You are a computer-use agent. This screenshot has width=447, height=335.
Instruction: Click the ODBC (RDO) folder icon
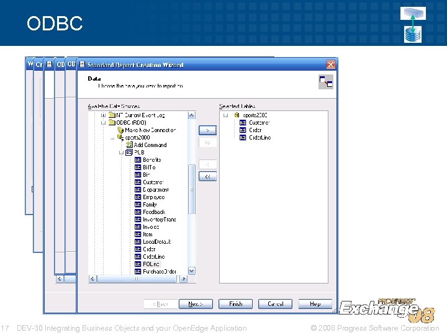[112, 122]
